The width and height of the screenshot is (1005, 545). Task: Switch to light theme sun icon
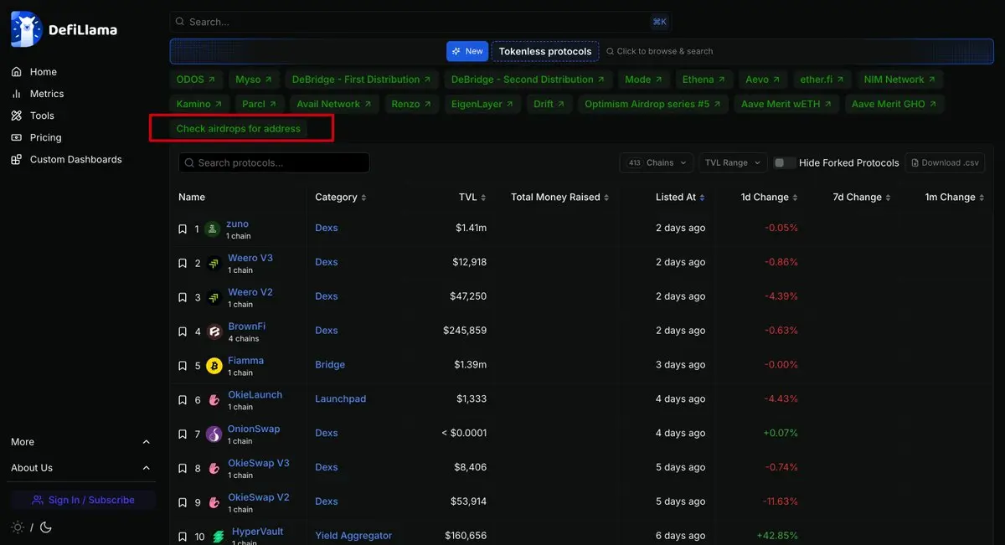(18, 527)
